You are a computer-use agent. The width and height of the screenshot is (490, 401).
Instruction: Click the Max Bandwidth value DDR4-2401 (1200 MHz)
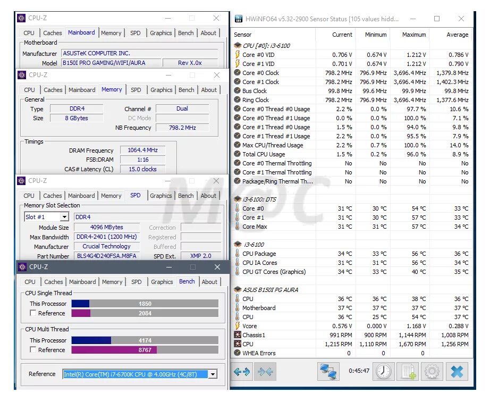point(107,237)
